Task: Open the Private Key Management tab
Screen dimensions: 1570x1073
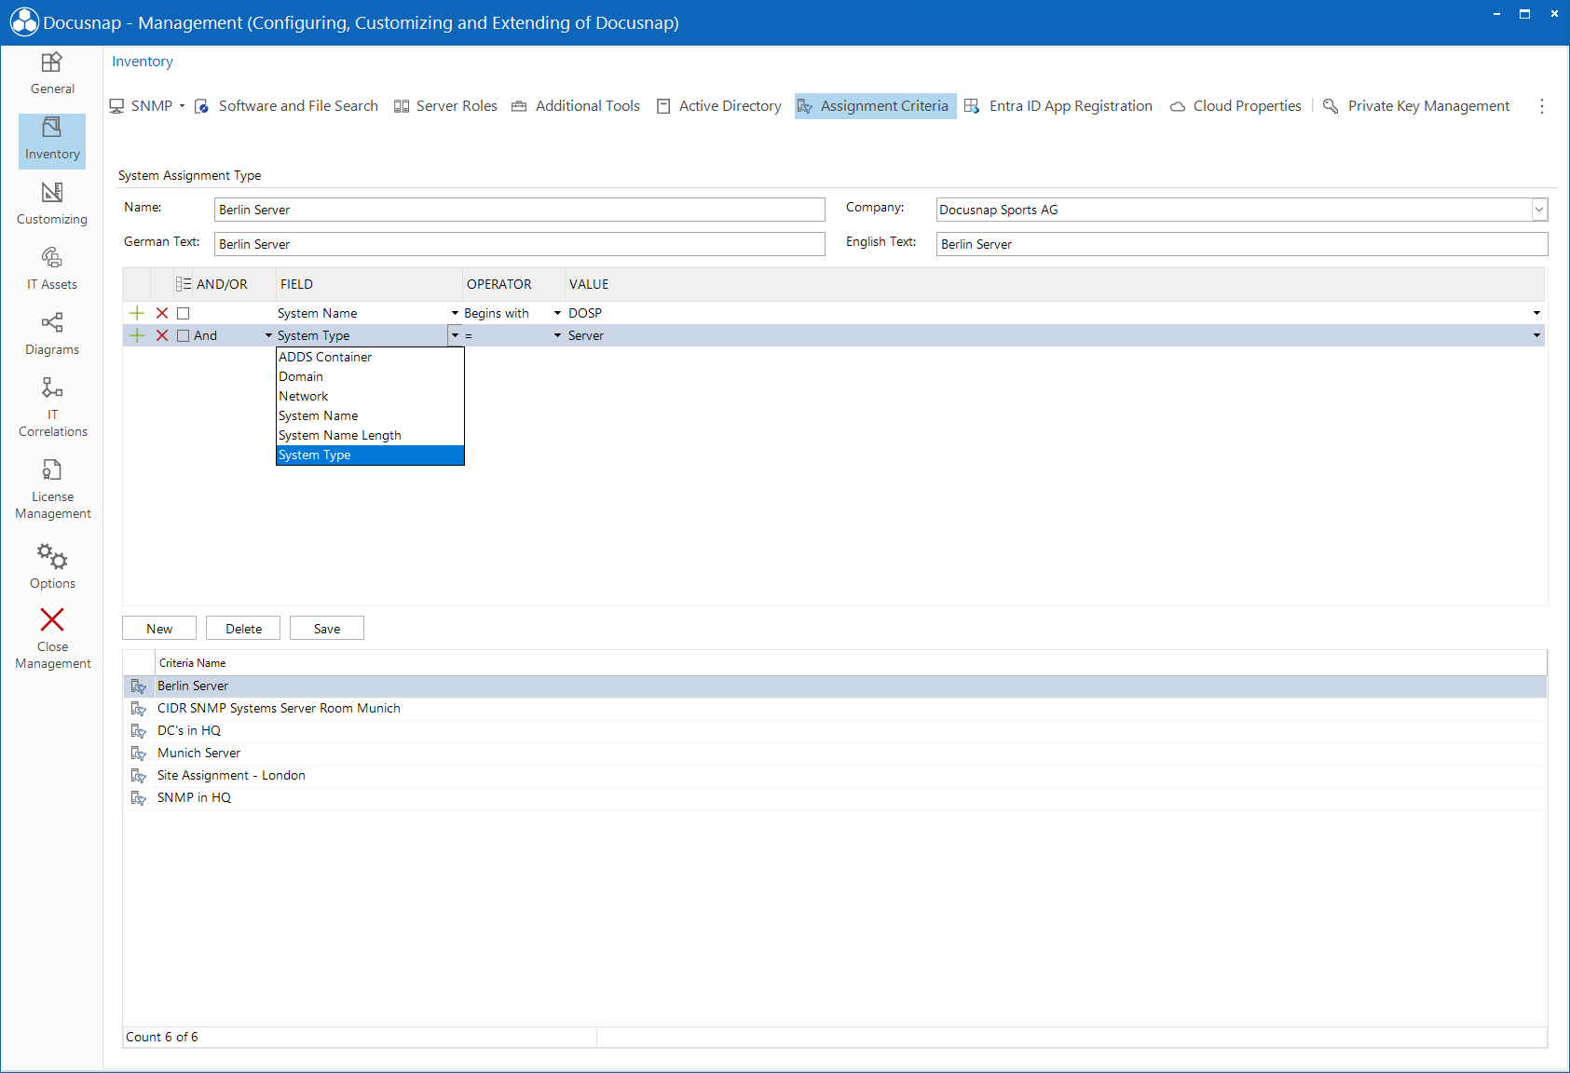Action: (x=1416, y=106)
